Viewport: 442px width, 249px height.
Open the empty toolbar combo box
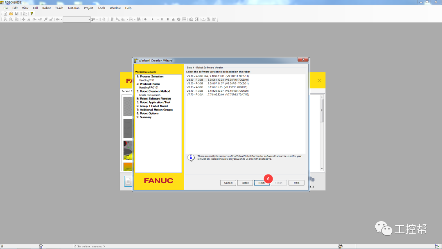pos(77,20)
